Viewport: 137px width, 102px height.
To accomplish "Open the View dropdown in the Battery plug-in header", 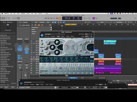I will [100, 84].
